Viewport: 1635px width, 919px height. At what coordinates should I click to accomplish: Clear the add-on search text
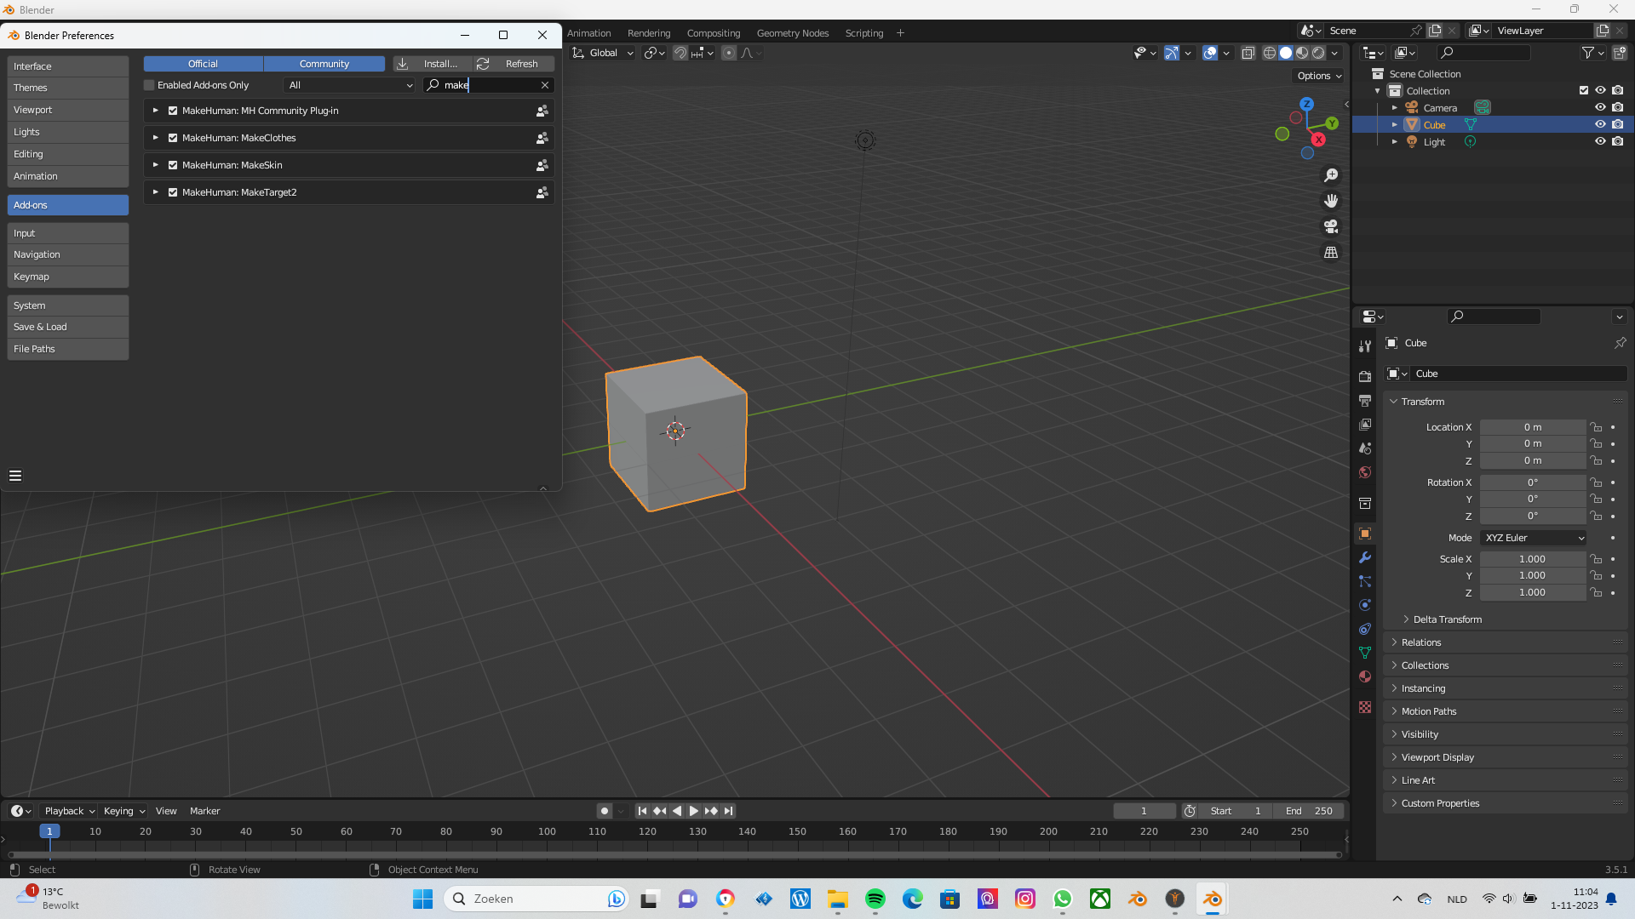coord(545,85)
